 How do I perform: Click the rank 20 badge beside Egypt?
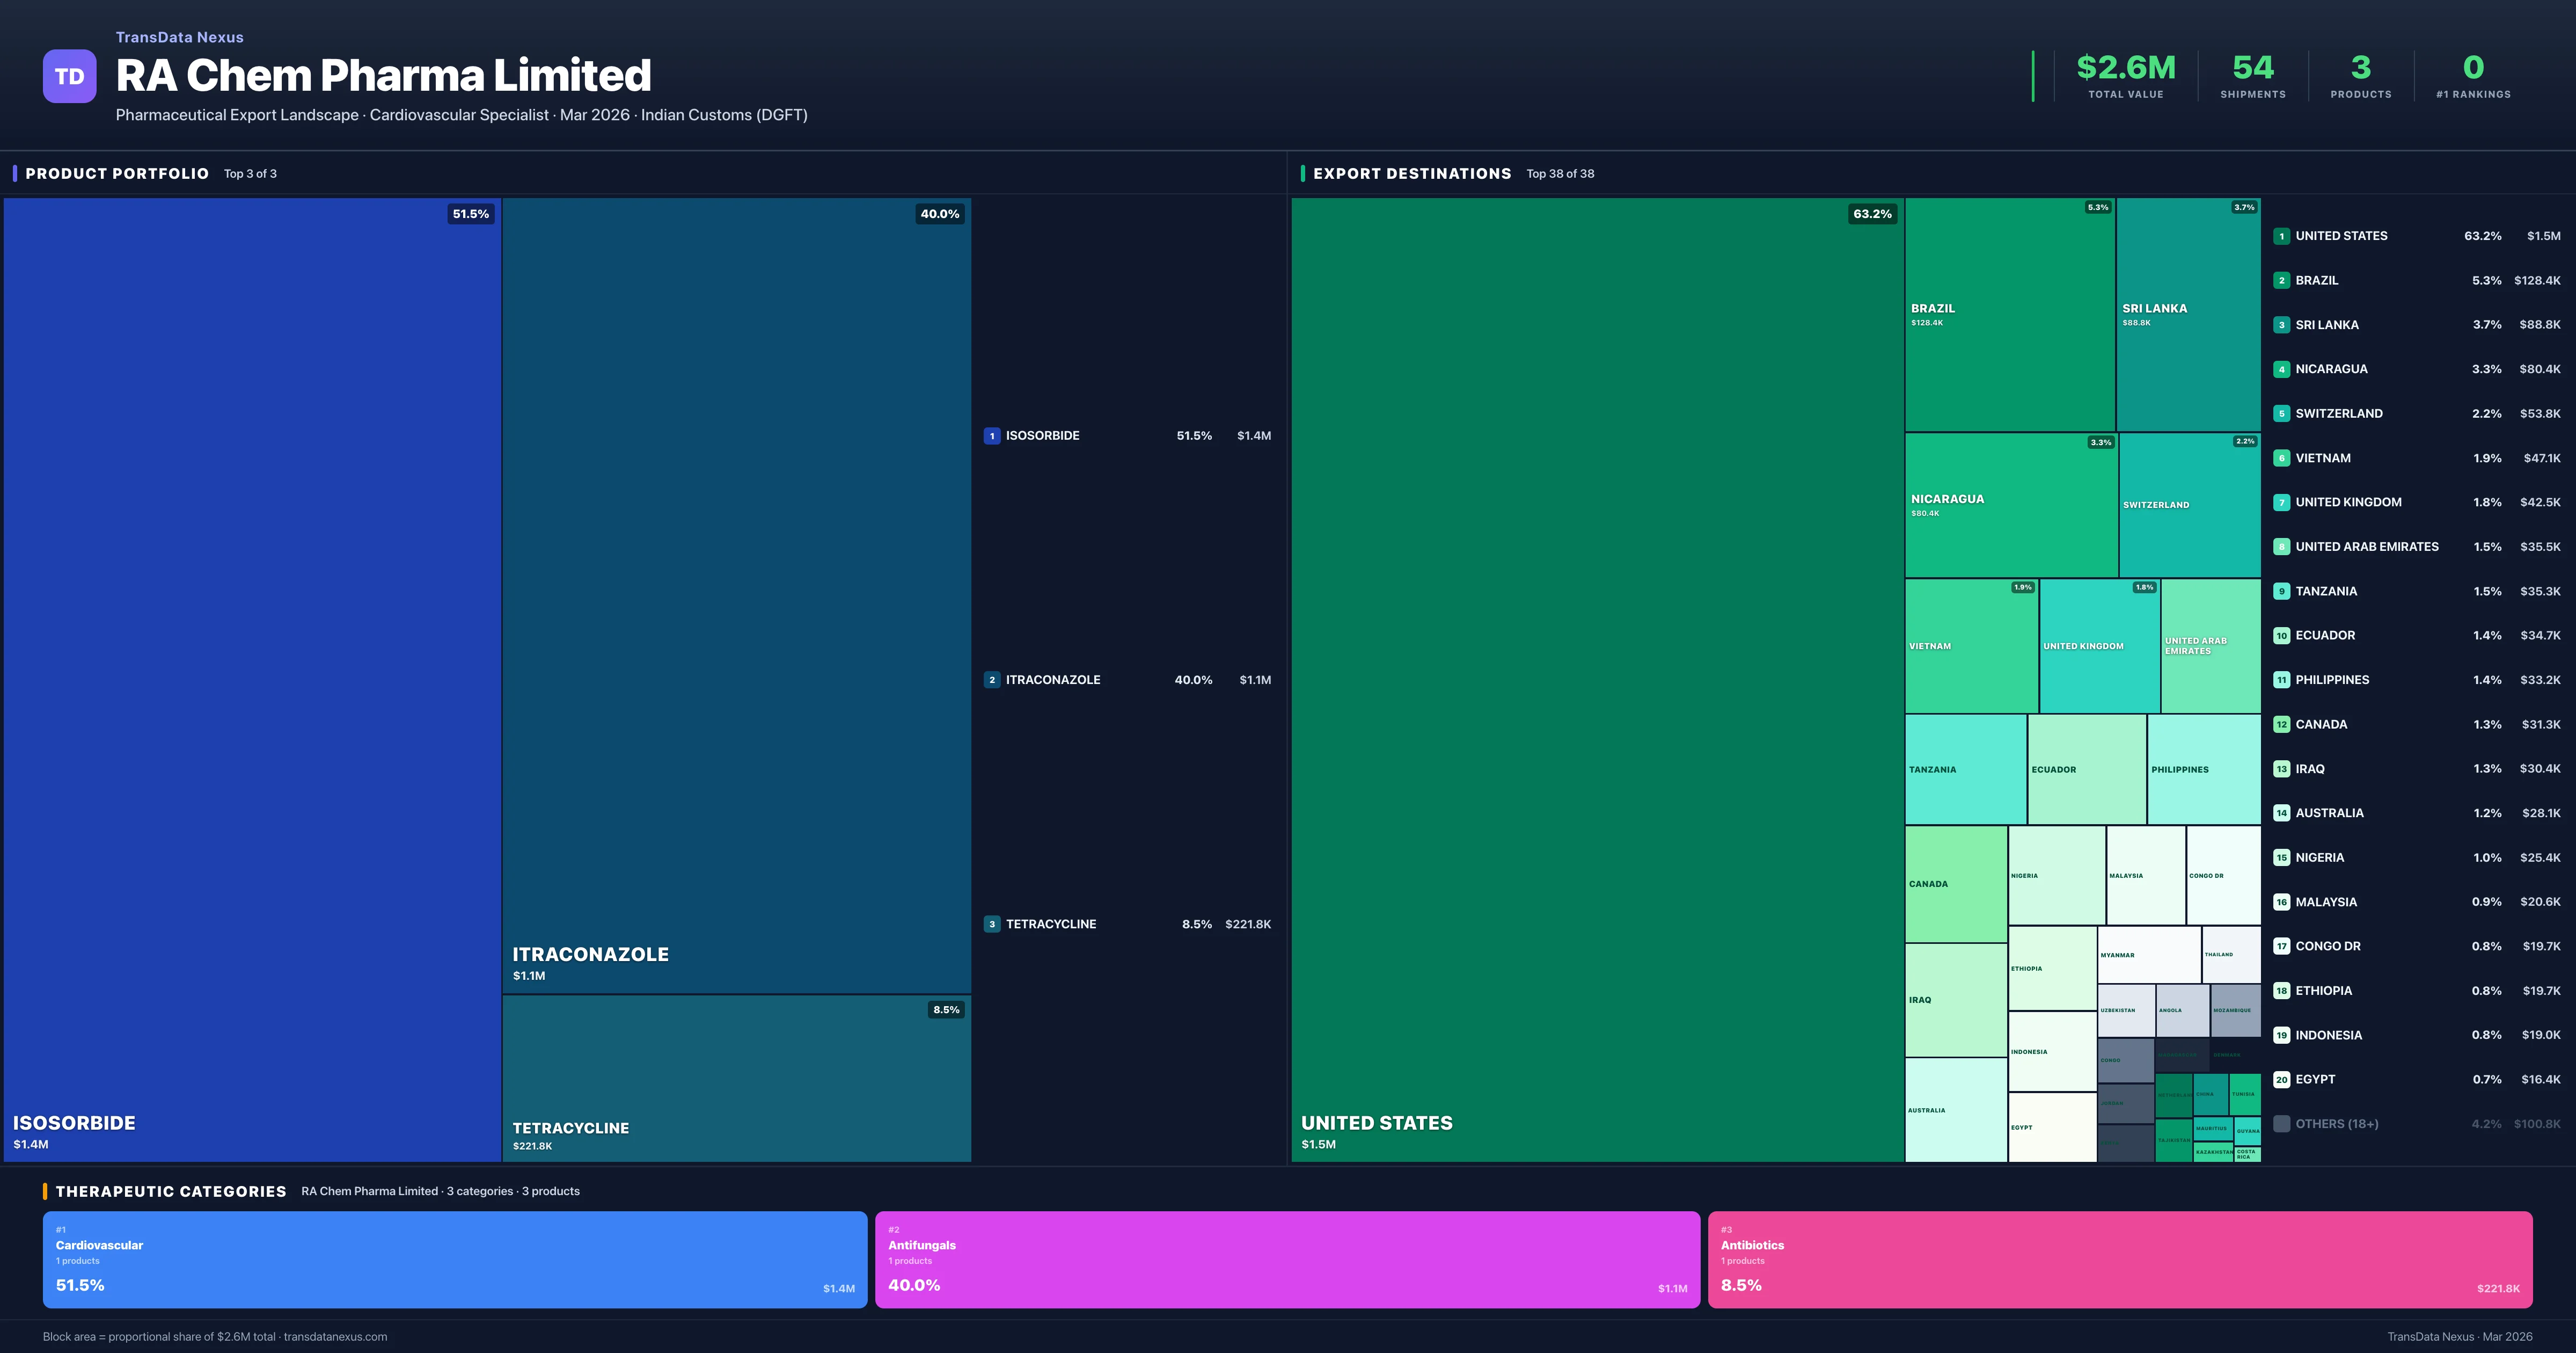coord(2281,1079)
